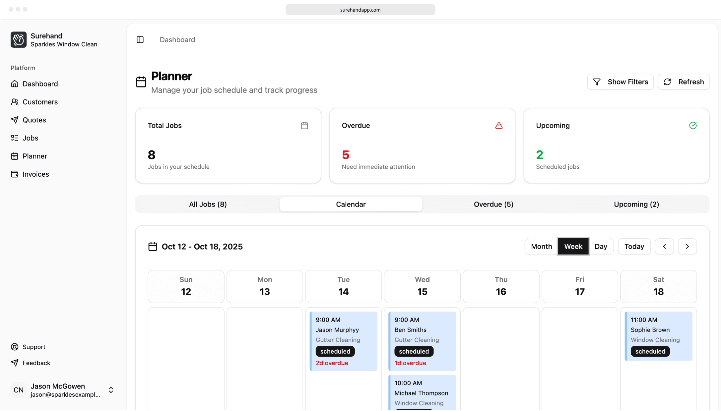
Task: Click the Show Filters button
Action: pyautogui.click(x=620, y=82)
